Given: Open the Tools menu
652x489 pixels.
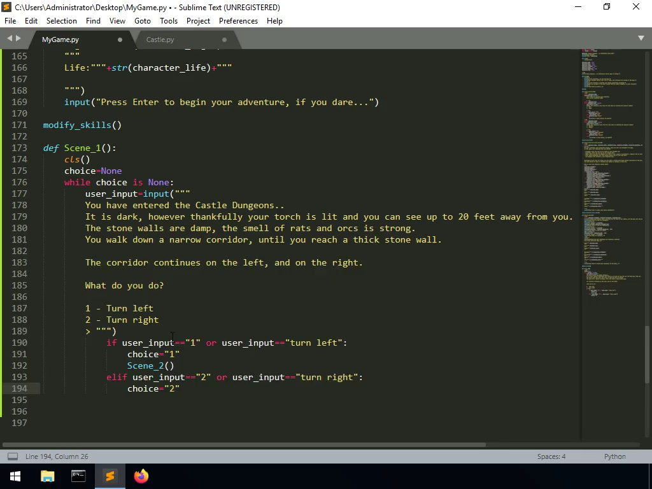Looking at the screenshot, I should pyautogui.click(x=169, y=21).
